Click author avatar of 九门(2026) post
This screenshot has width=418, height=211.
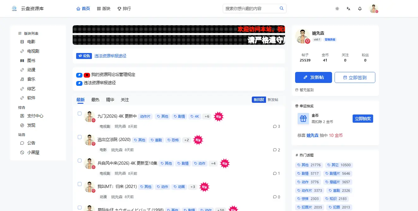pos(90,117)
